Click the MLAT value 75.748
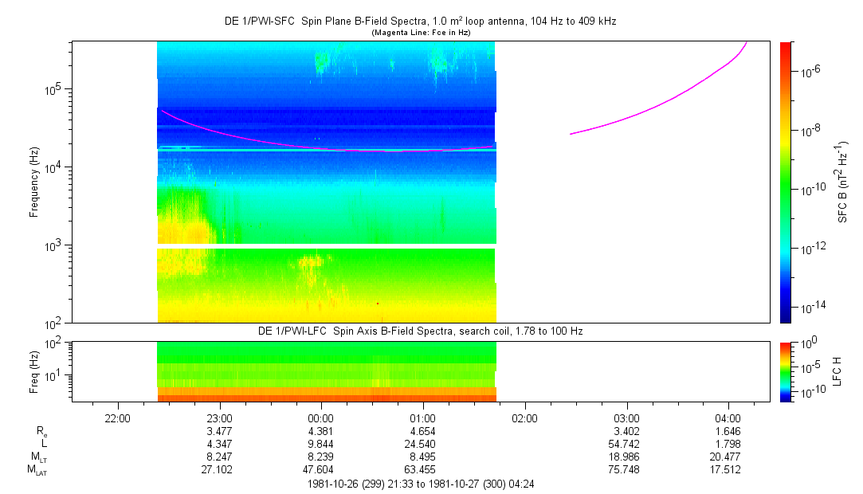The height and width of the screenshot is (494, 863). 626,470
